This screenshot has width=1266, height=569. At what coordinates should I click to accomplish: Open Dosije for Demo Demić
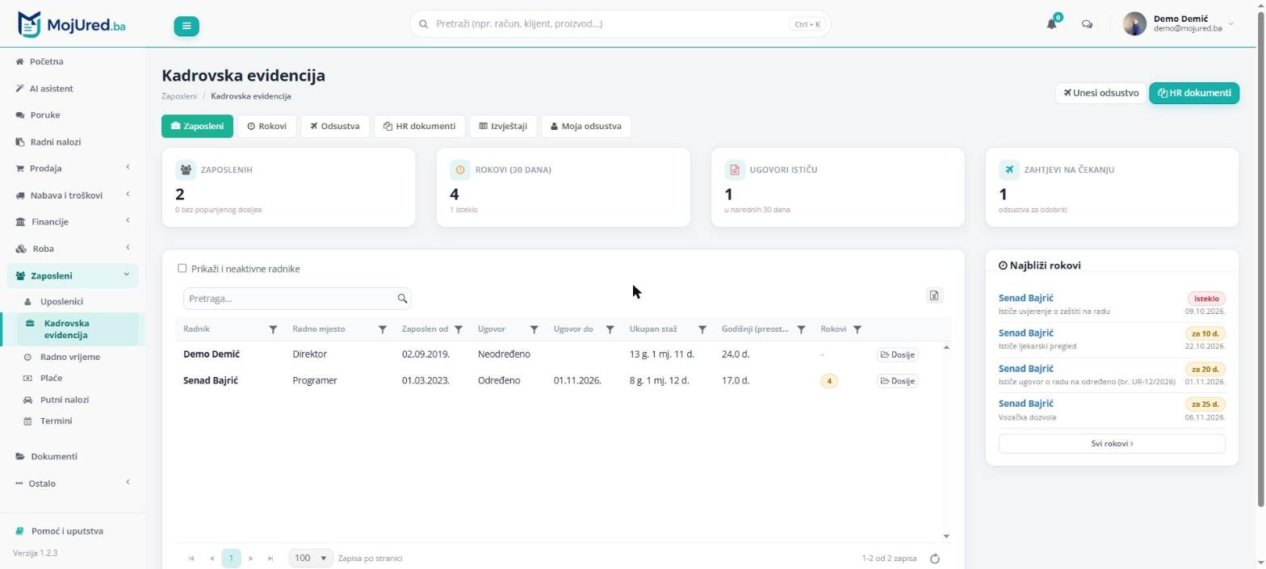(x=897, y=354)
